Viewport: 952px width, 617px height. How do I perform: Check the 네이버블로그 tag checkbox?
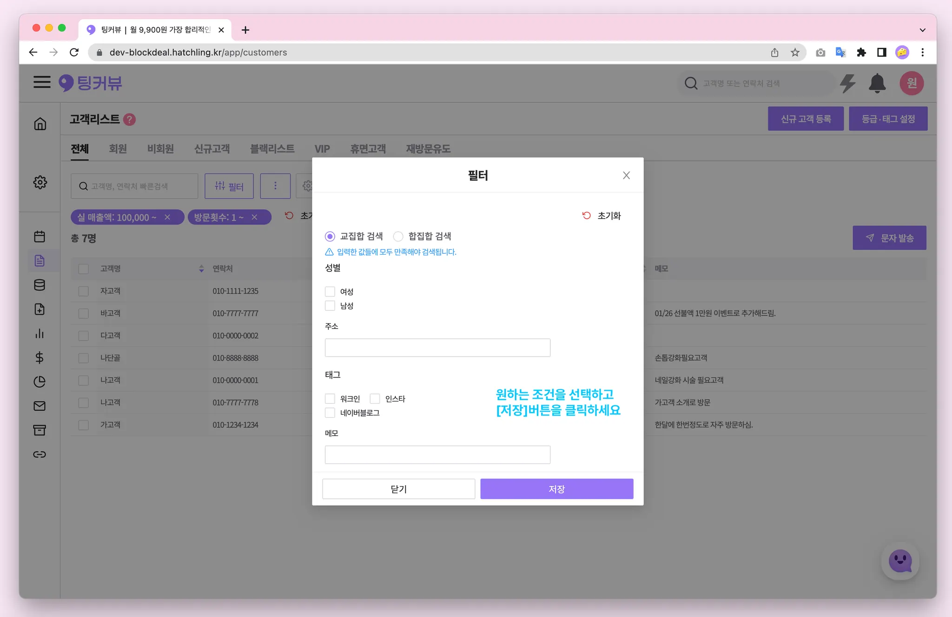[330, 413]
